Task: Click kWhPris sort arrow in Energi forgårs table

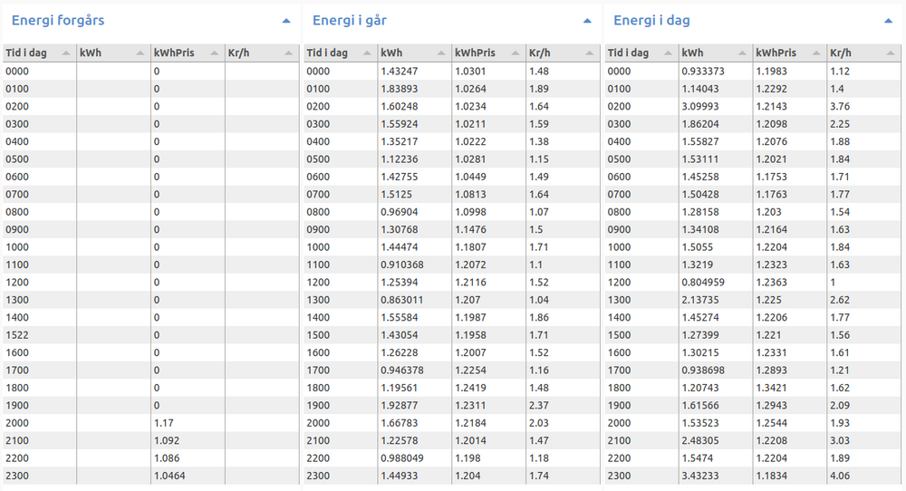Action: 215,53
